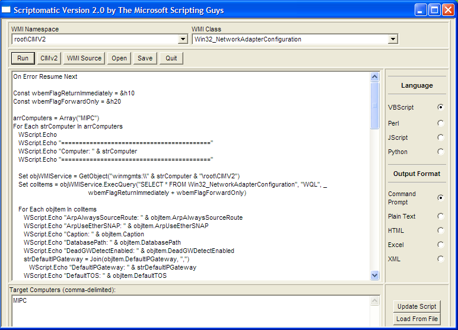Click the 'DefaultIPGateway: ' echo line

tap(113, 267)
